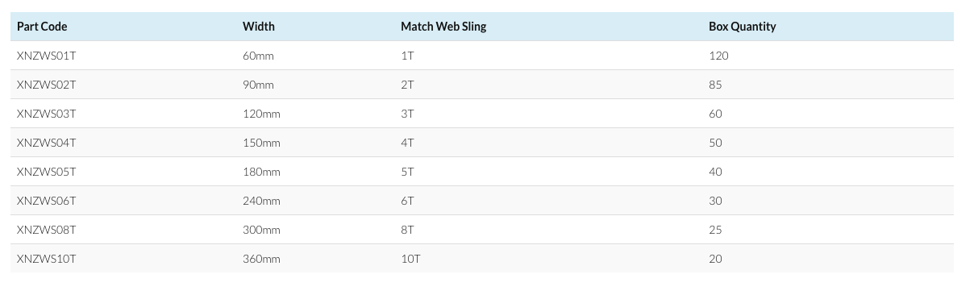This screenshot has width=978, height=295.
Task: Select part code XNZWS08T
Action: click(47, 230)
